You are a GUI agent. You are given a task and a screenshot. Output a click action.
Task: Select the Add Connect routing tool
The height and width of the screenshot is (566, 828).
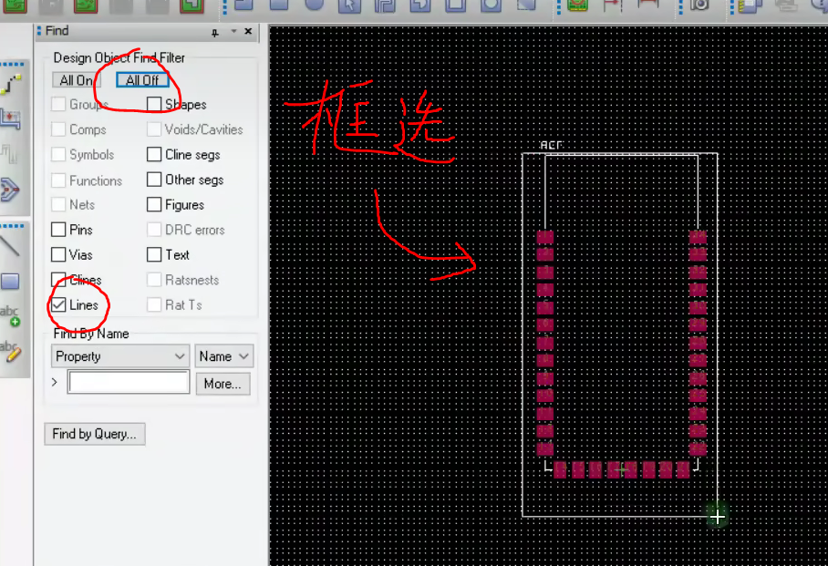coord(11,85)
